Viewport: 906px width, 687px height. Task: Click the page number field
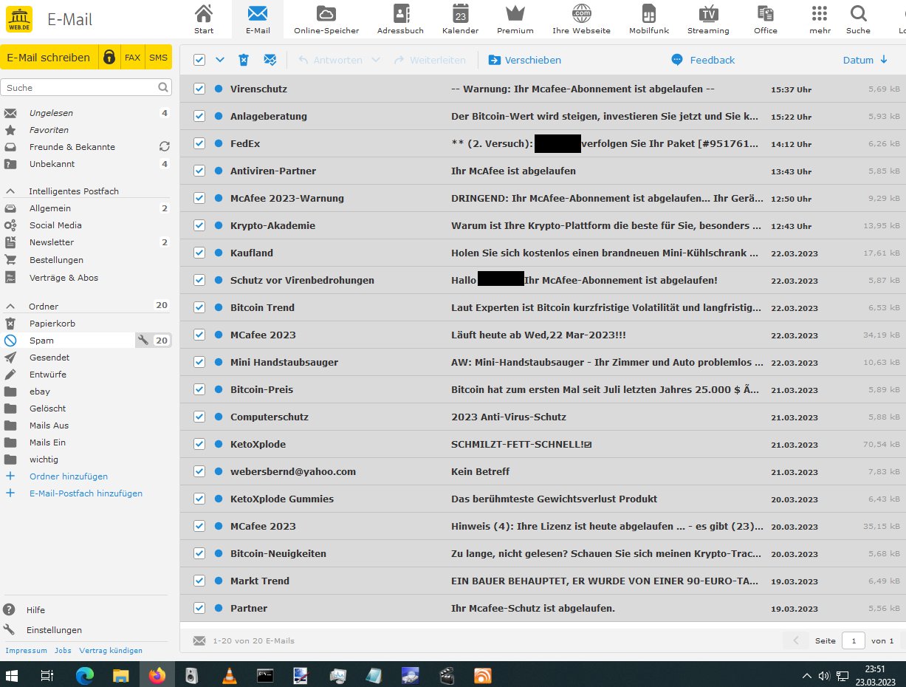click(854, 640)
